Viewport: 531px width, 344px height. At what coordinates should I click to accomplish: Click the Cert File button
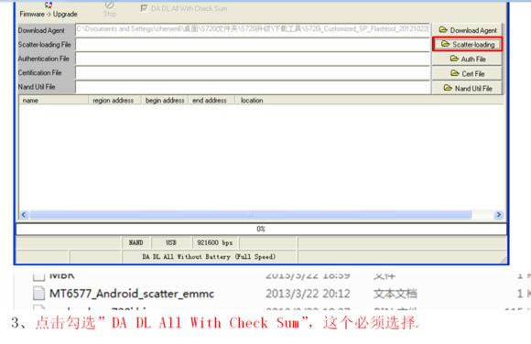[468, 73]
